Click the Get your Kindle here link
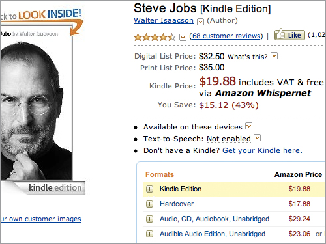This screenshot has width=326, height=244. click(x=261, y=150)
